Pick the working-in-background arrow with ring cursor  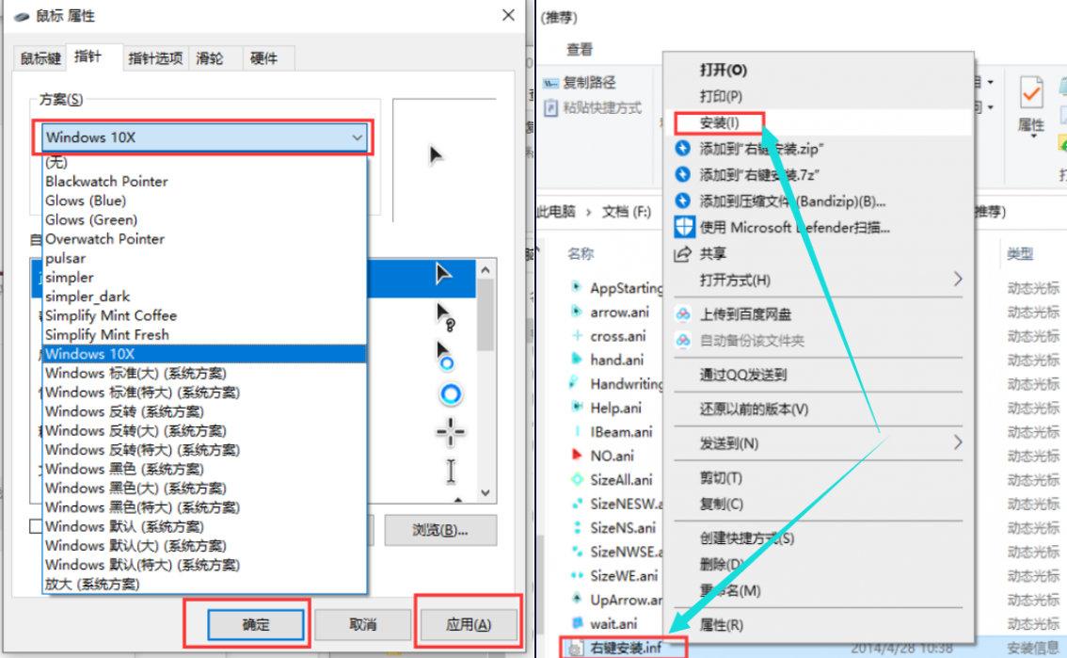444,356
